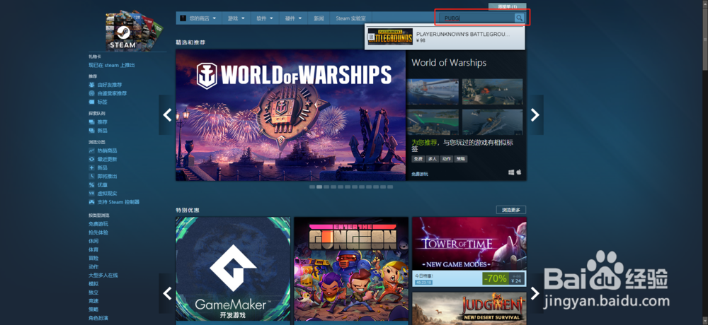This screenshot has width=708, height=325.
Task: Expand the 硬件 dropdown menu
Action: 294,18
